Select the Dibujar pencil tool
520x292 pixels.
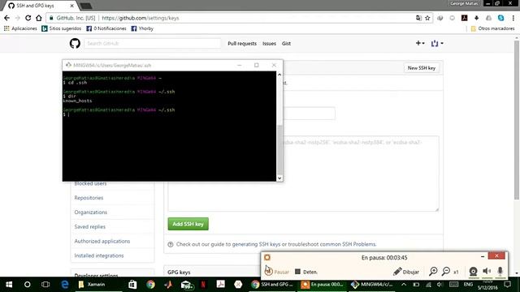tap(406, 272)
